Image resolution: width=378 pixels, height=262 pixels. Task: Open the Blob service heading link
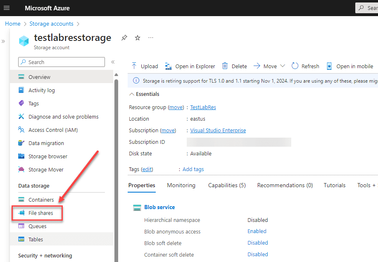(x=159, y=207)
